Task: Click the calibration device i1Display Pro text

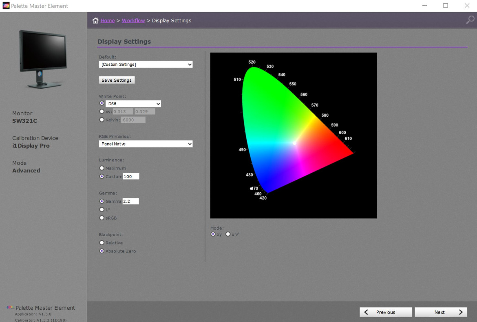Action: point(31,146)
